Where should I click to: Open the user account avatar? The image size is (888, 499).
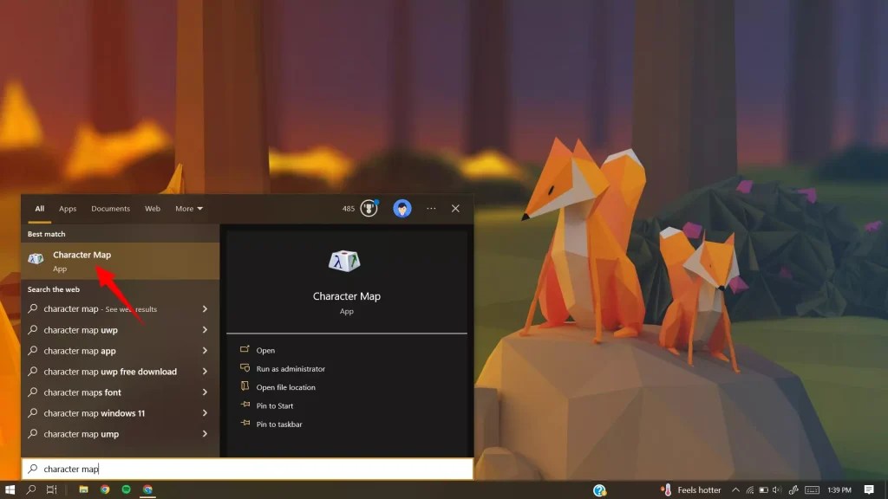402,208
